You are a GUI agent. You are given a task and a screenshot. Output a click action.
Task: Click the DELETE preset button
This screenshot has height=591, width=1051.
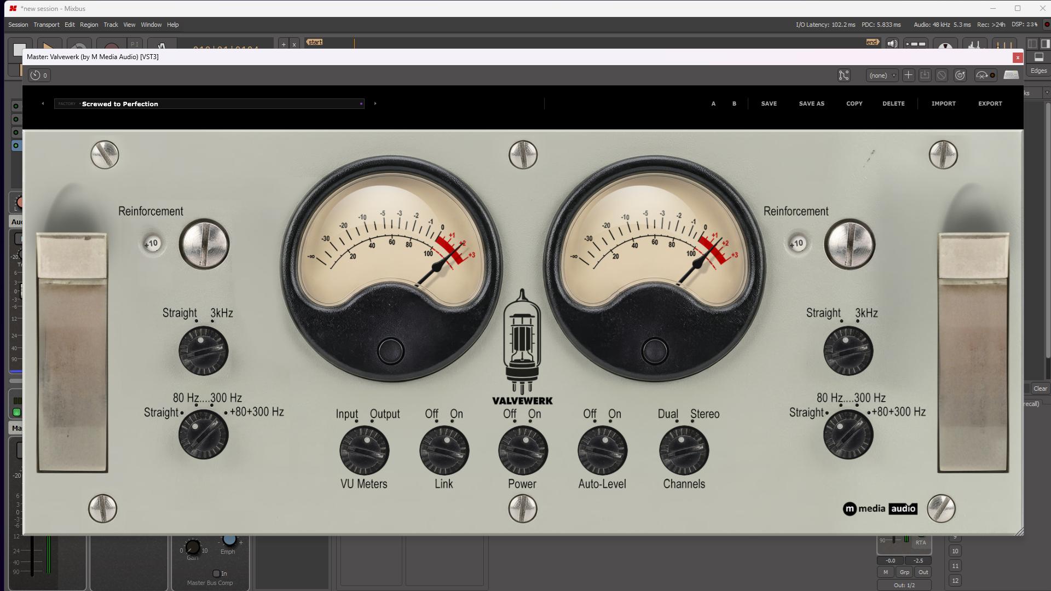point(893,103)
